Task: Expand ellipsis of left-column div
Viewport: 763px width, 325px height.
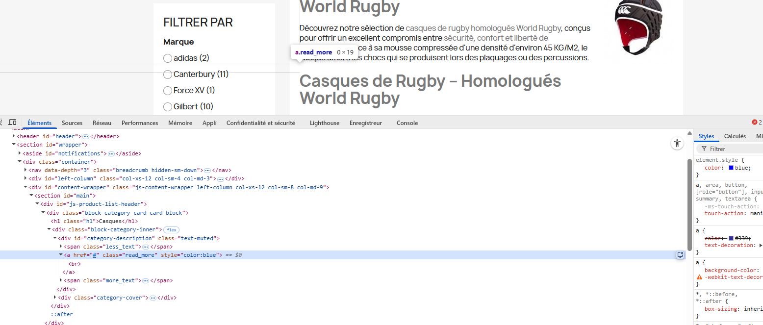Action: click(221, 179)
